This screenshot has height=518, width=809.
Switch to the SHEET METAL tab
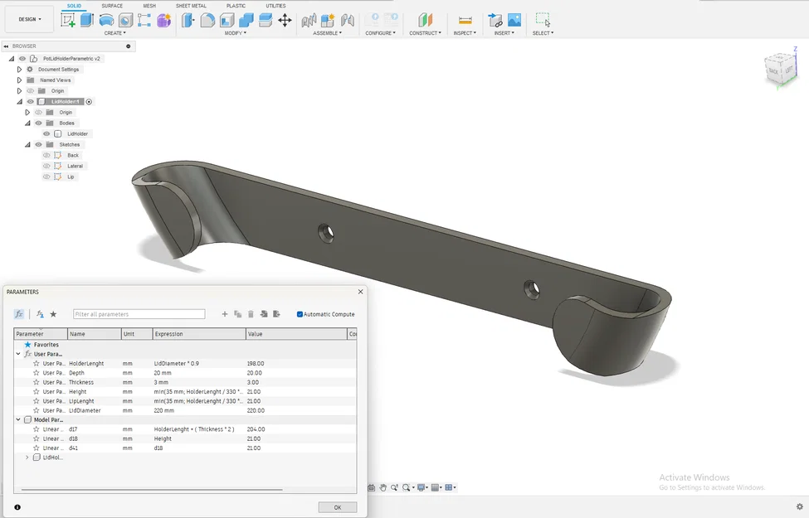click(192, 5)
